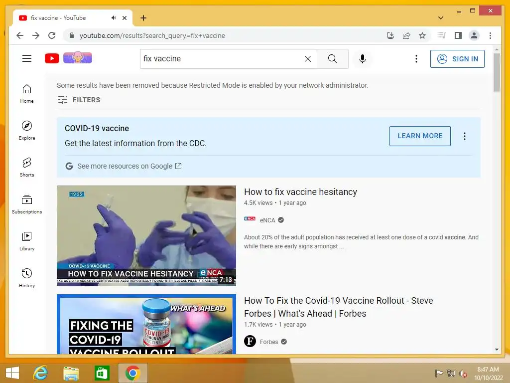Click the magnifier search button
Image resolution: width=510 pixels, height=383 pixels.
332,59
